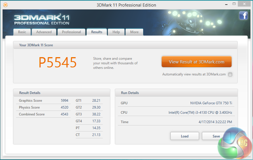This screenshot has width=253, height=160.
Task: Maximize the 3DMark 11 window
Action: point(234,4)
